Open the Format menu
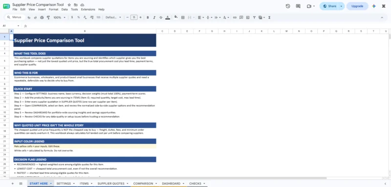This screenshot has width=391, height=187. tap(53, 9)
